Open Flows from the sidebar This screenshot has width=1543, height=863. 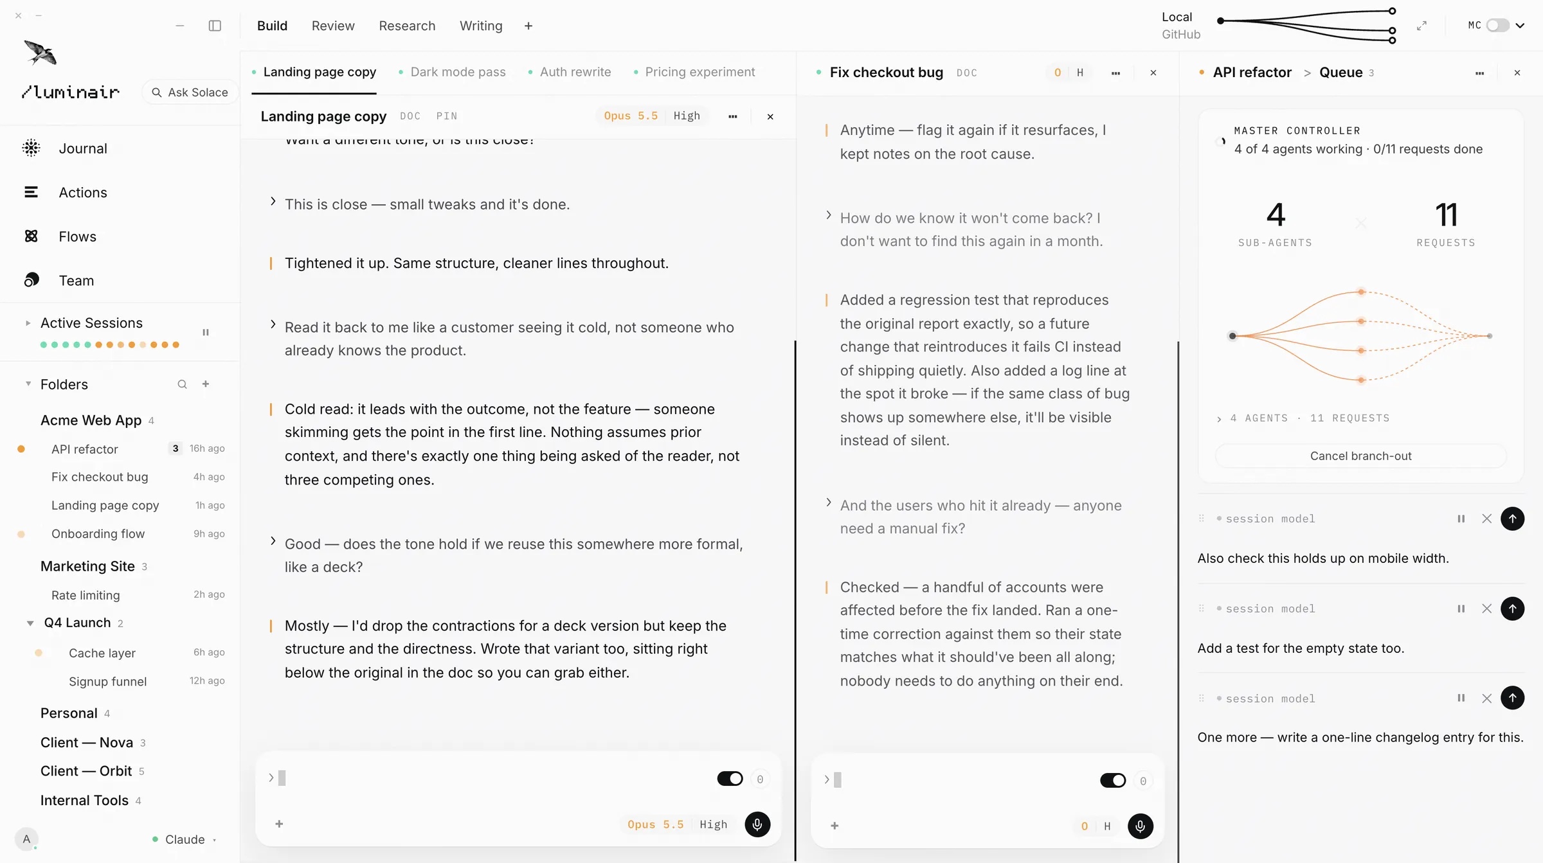coord(77,236)
